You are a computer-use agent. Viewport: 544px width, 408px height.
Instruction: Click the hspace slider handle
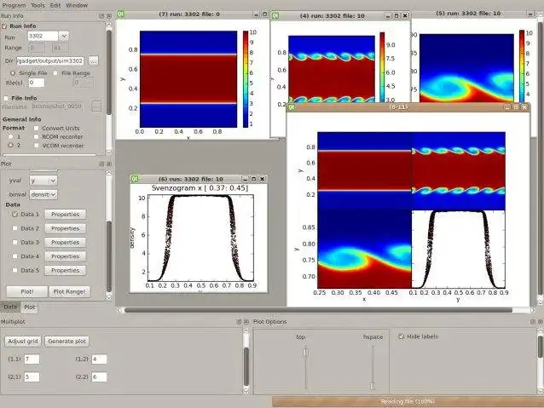pos(373,386)
